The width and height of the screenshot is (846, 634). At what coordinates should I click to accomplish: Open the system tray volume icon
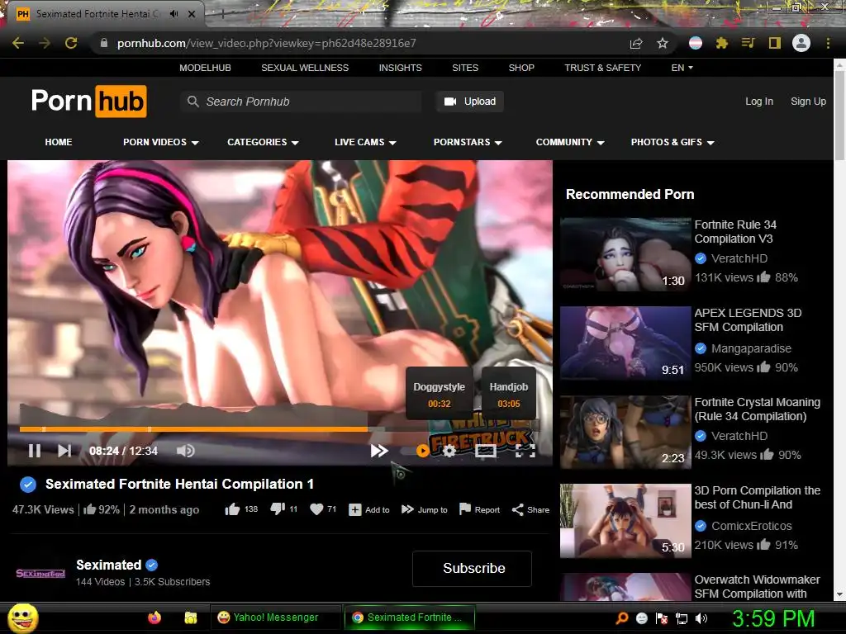click(701, 618)
